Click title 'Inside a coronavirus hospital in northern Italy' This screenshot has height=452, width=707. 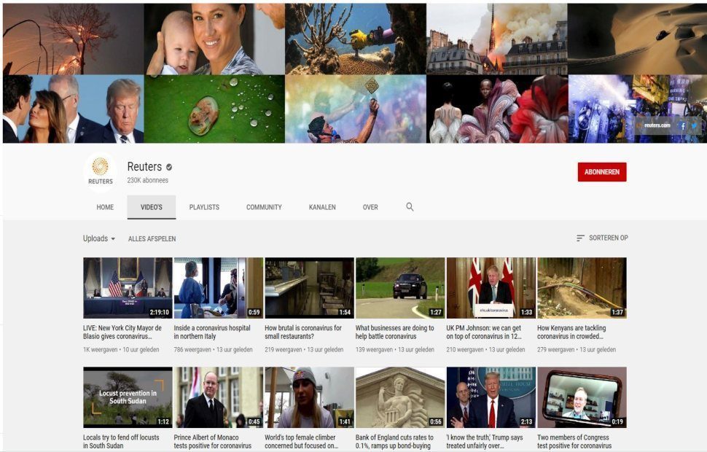[x=212, y=332]
